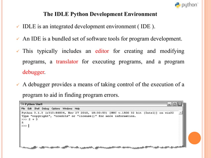Open the File menu in Python Shell
The height and width of the screenshot is (158, 211).
coord(23,108)
